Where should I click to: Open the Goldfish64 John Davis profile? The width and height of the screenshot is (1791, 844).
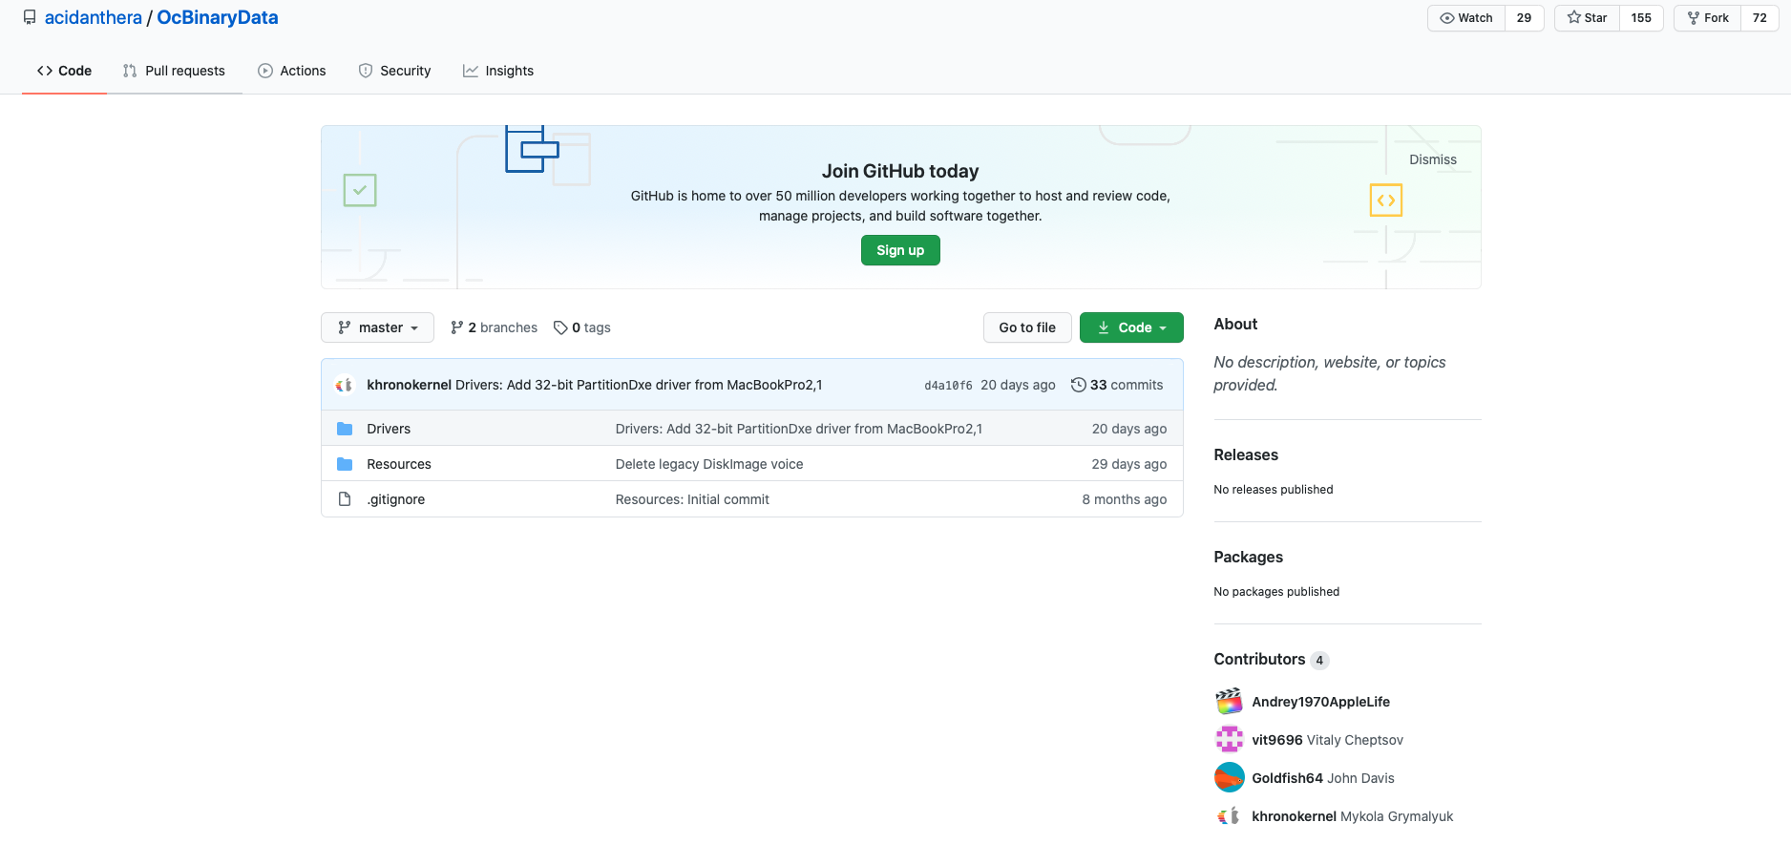coord(1323,778)
